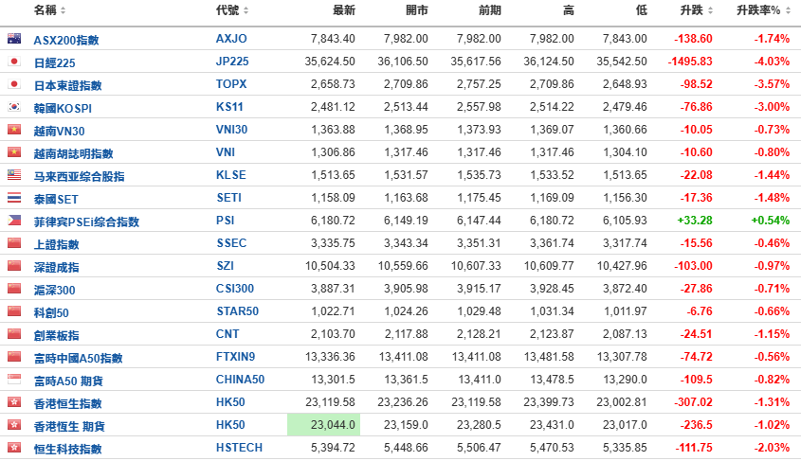Image resolution: width=801 pixels, height=461 pixels.
Task: Click the 滬深300 index name
Action: click(54, 290)
